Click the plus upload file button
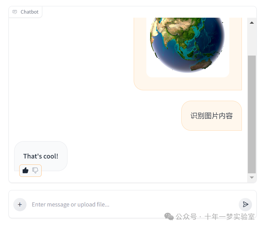The height and width of the screenshot is (227, 263). point(20,205)
